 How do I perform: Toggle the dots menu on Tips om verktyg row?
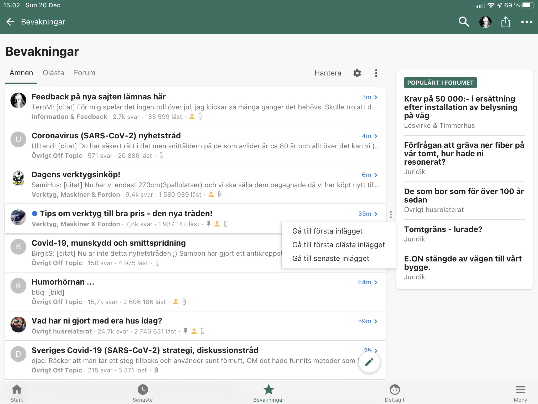click(391, 215)
